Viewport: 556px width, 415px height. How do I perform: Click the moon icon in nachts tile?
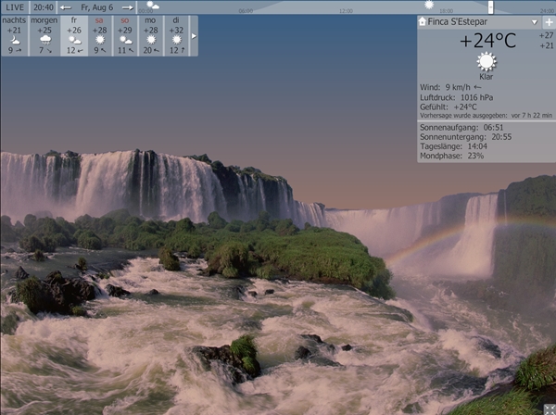click(15, 40)
